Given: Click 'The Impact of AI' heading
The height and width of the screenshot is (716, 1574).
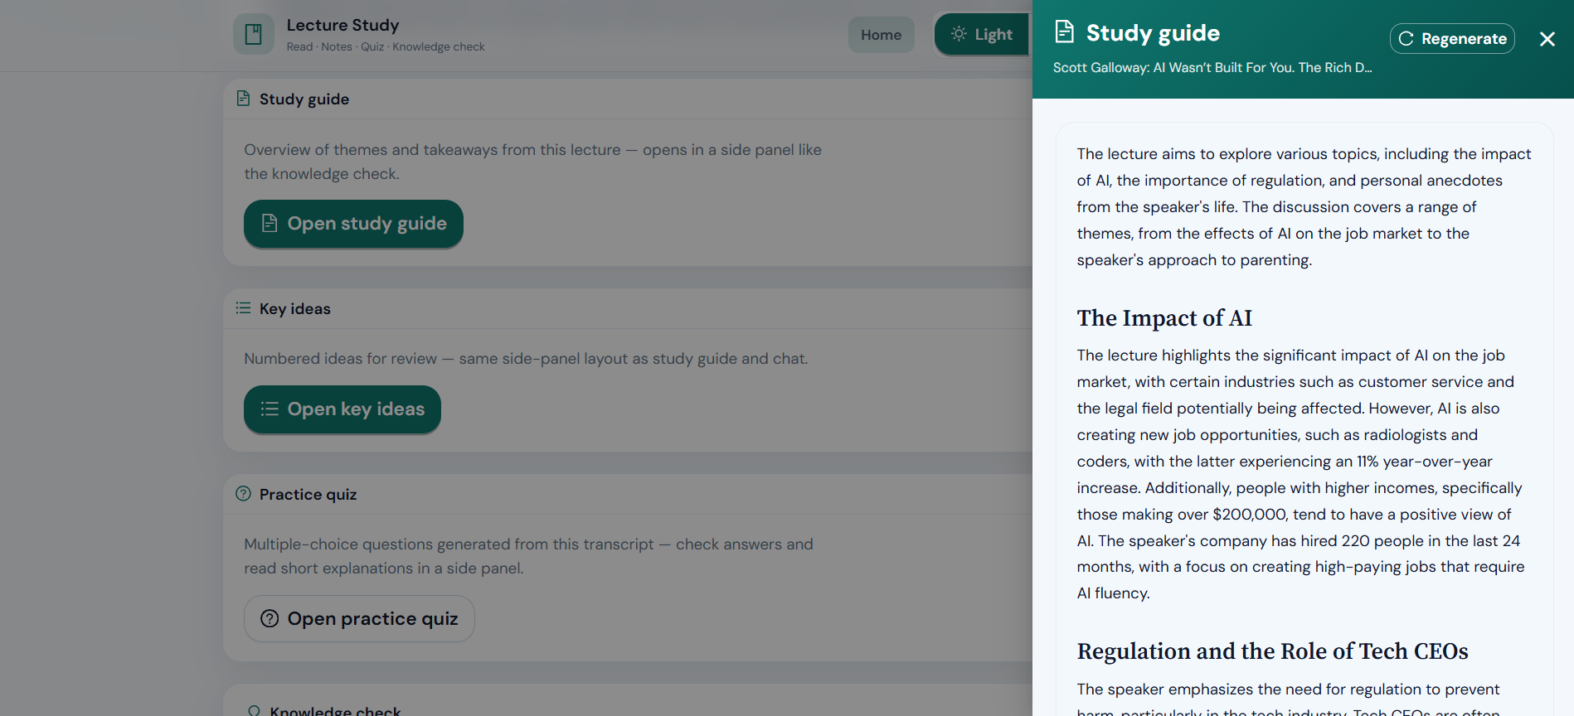Looking at the screenshot, I should [1164, 318].
